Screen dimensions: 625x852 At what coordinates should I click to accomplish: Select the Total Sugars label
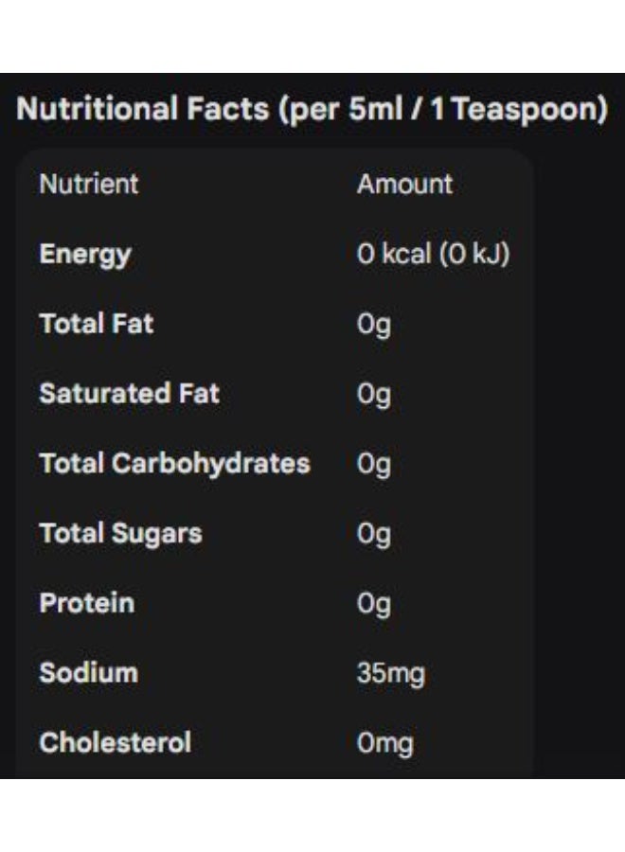[120, 534]
